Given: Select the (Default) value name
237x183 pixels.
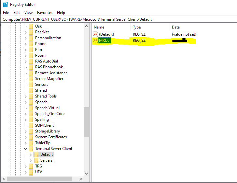Looking at the screenshot, I should coord(106,34).
